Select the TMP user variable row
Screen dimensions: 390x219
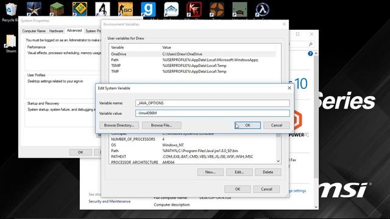tap(193, 71)
